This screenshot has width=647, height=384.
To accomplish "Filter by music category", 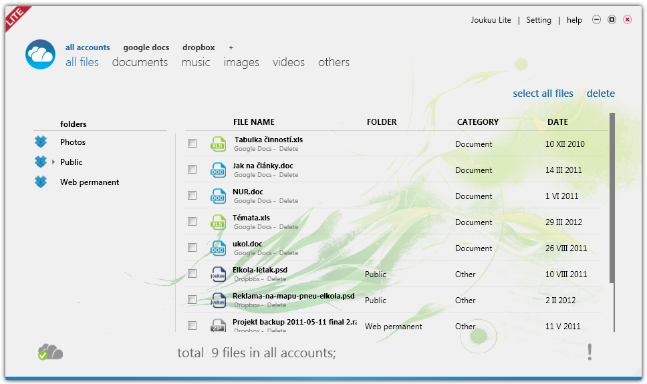I will 196,62.
